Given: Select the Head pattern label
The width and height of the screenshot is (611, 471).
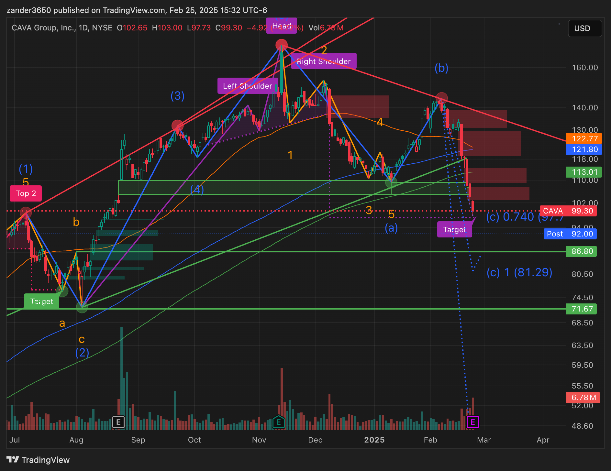Looking at the screenshot, I should click(282, 26).
